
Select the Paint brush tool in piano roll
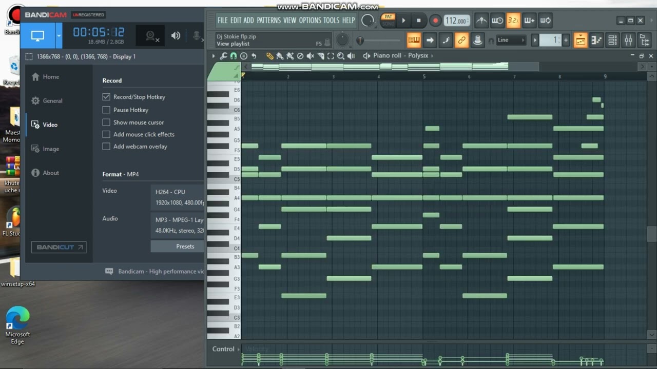[280, 56]
